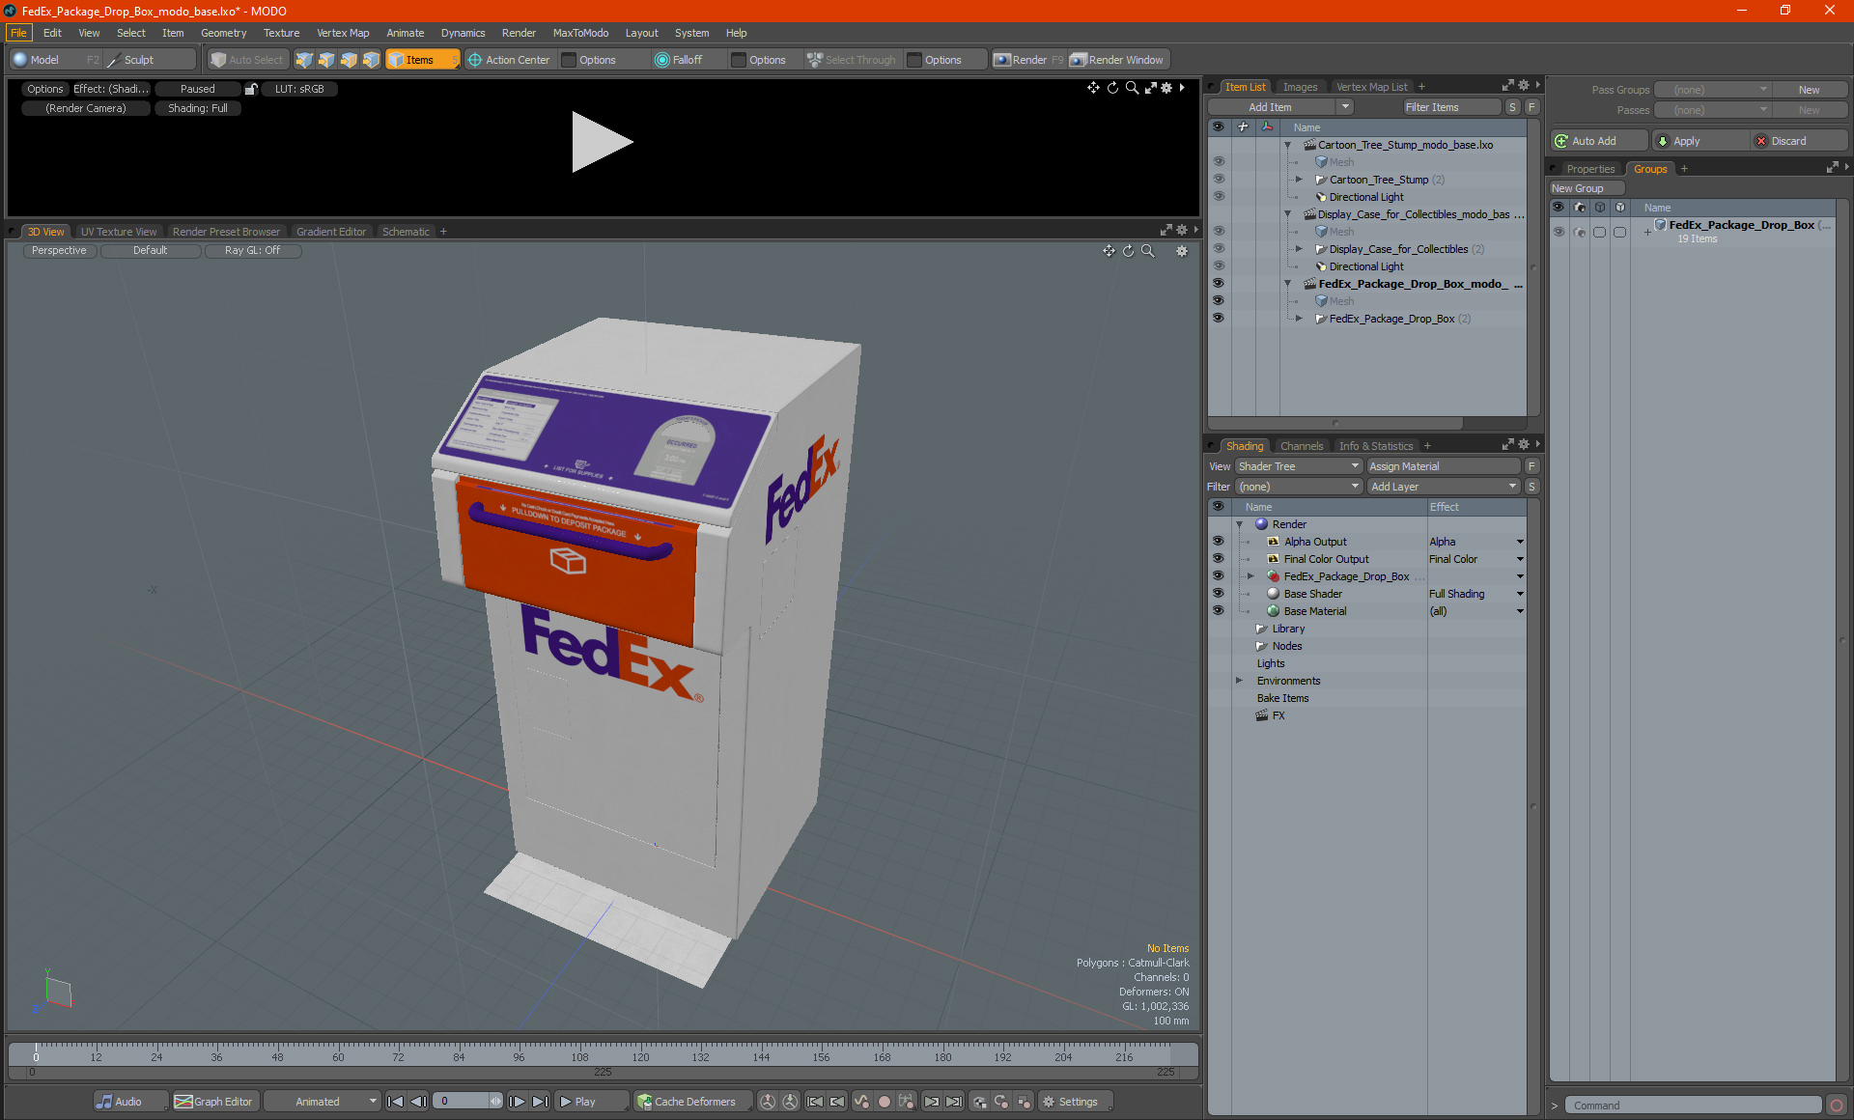Screen dimensions: 1854x1120
Task: Open the Graph Editor
Action: pos(214,1102)
